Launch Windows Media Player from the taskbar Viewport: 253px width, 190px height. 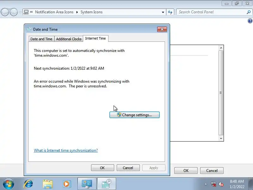coord(67,184)
